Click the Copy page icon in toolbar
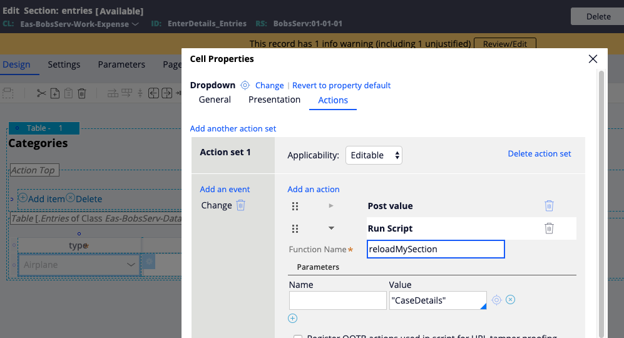Viewport: 624px width, 338px height. click(x=55, y=93)
